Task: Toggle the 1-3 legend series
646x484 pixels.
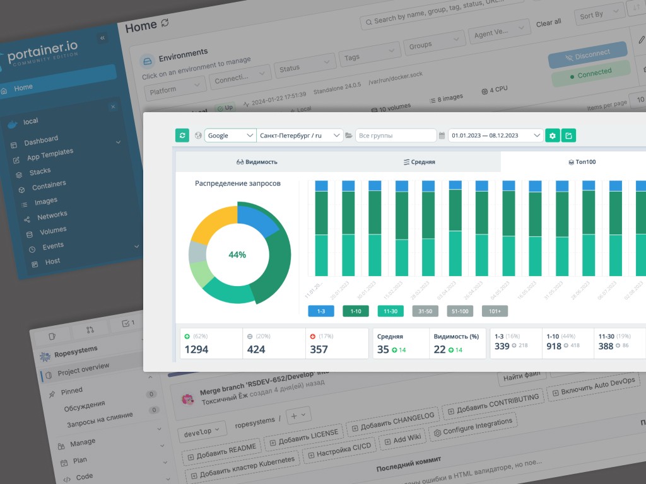Action: pos(321,311)
